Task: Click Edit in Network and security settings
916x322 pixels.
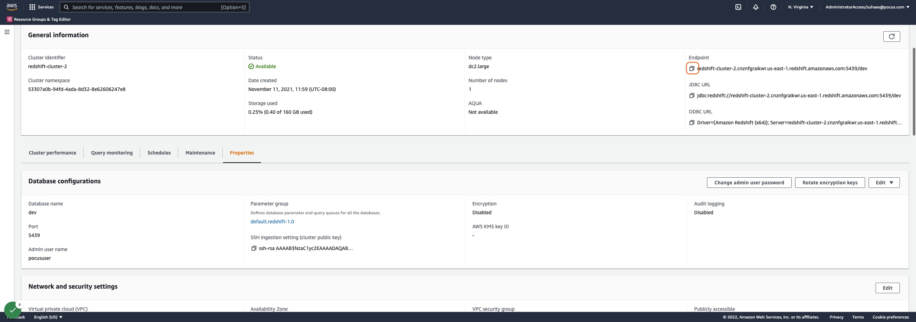Action: (x=887, y=288)
